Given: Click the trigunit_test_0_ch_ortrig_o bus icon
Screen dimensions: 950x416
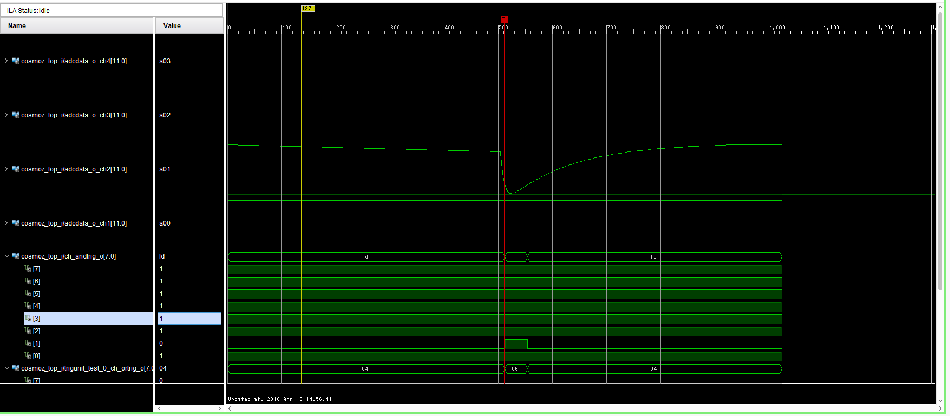Looking at the screenshot, I should coord(16,368).
